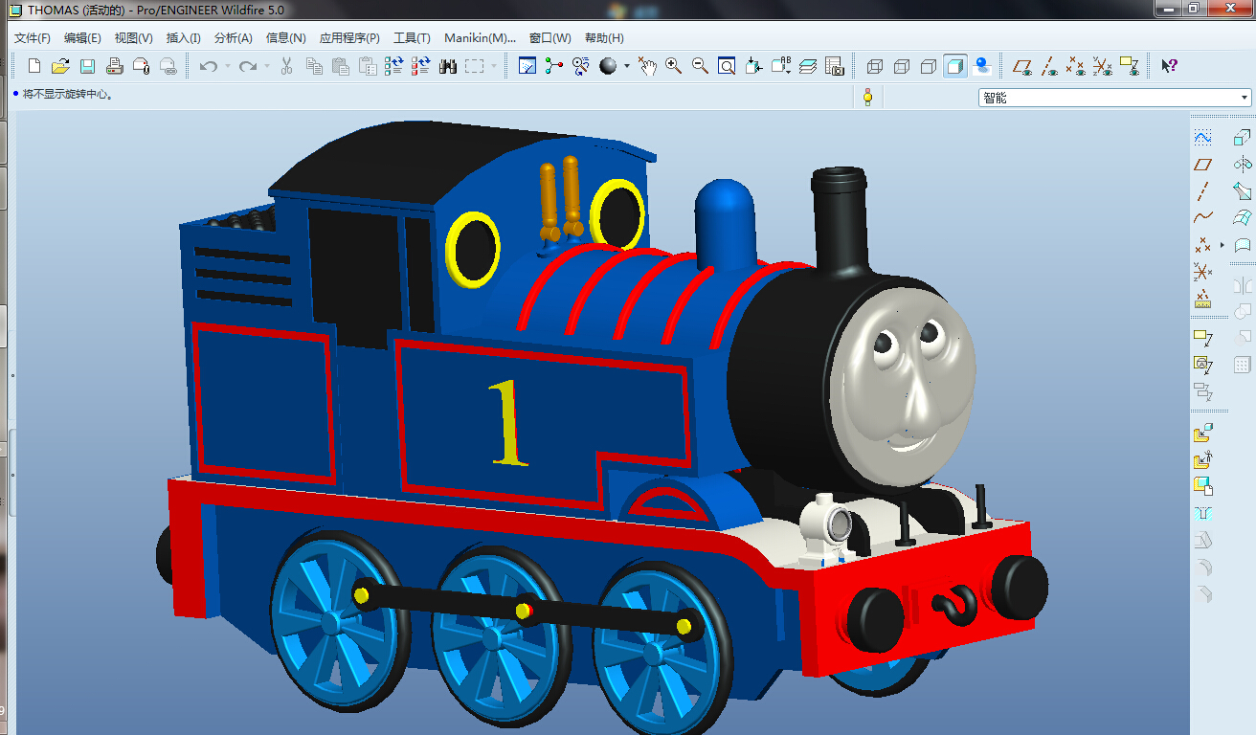The width and height of the screenshot is (1256, 735).
Task: Open the 插入(I) menu
Action: [x=183, y=38]
